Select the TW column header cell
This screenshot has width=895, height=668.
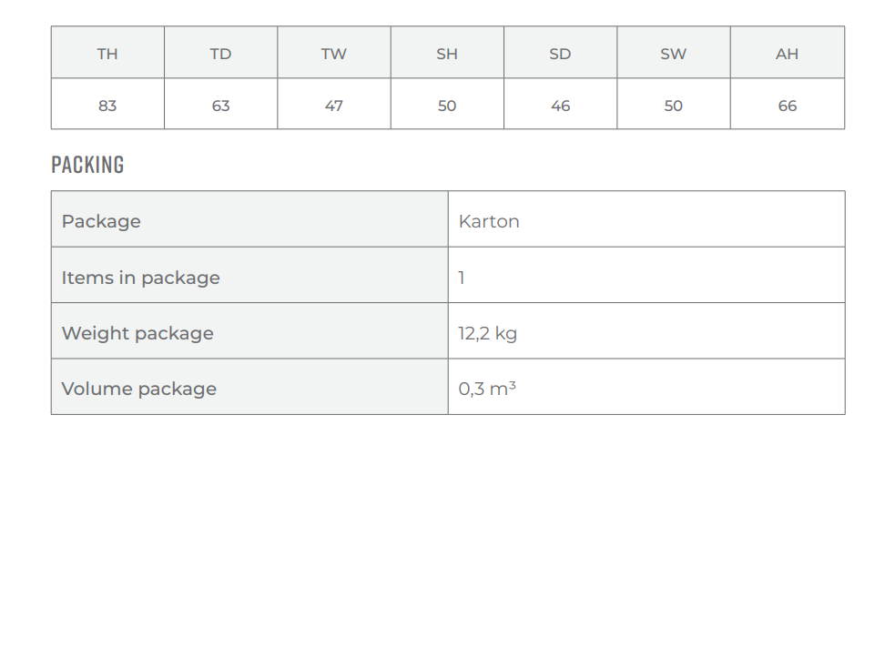click(334, 53)
